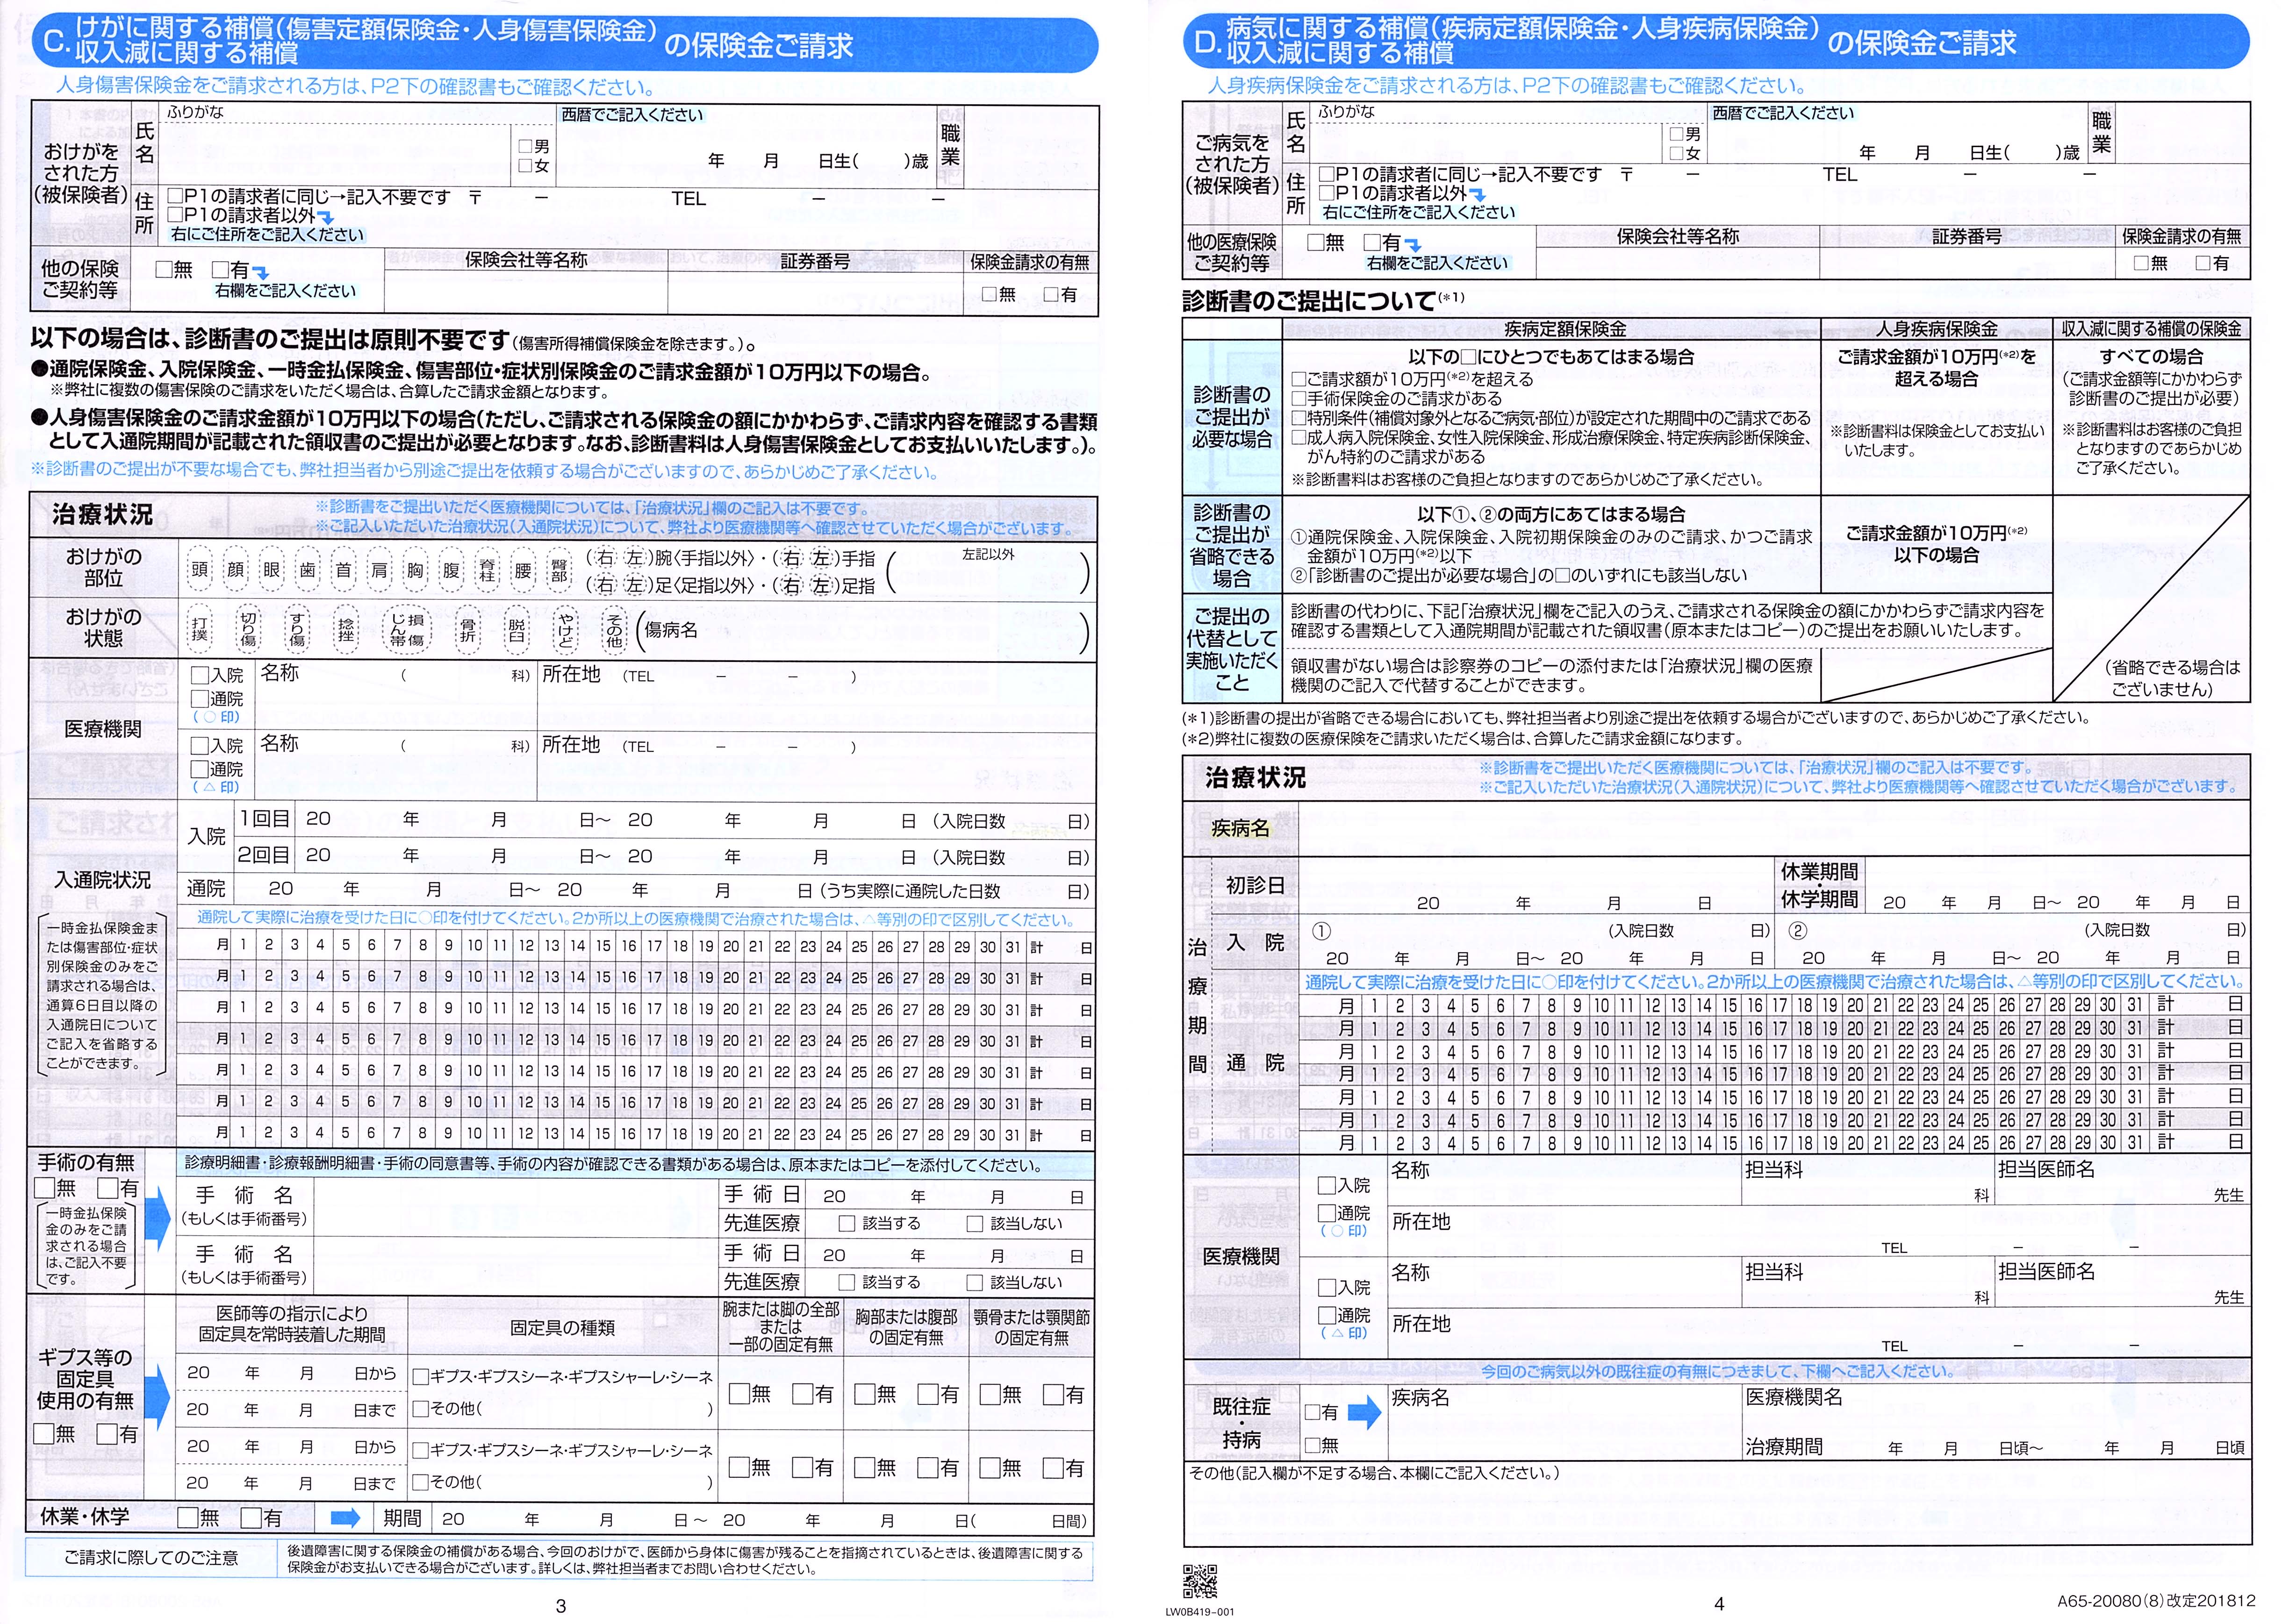Image resolution: width=2296 pixels, height=1624 pixels.
Task: Click the QR code on page 4
Action: (x=1199, y=1581)
